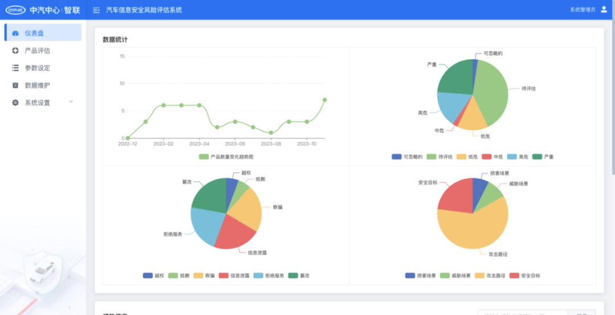Click the CATARC logo in header
This screenshot has height=315, width=615.
(x=16, y=10)
